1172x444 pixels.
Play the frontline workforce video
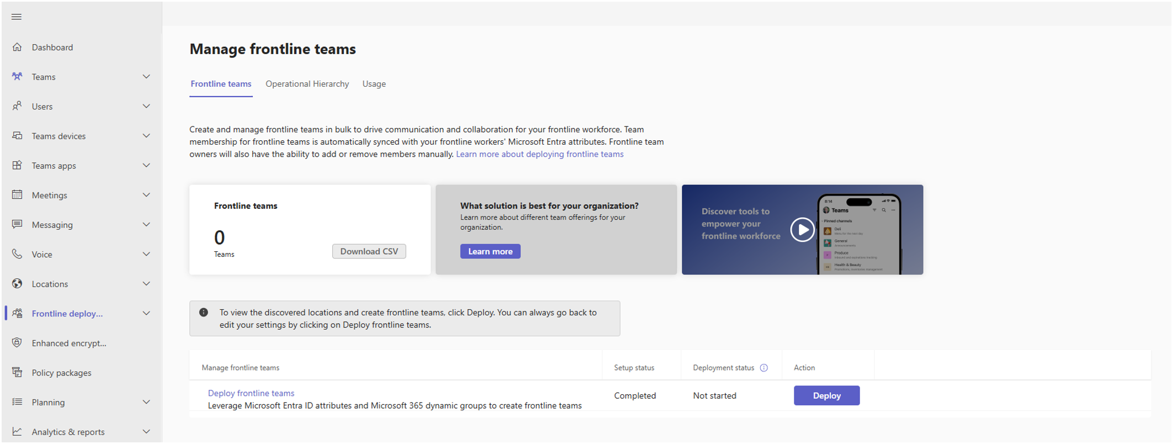coord(802,230)
